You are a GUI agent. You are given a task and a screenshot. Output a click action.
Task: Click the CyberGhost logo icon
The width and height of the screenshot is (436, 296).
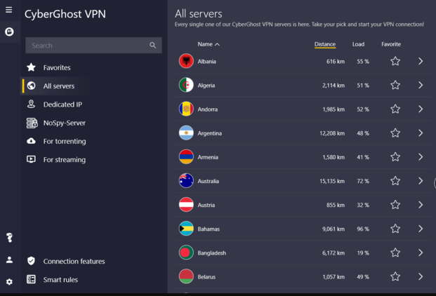(x=9, y=32)
